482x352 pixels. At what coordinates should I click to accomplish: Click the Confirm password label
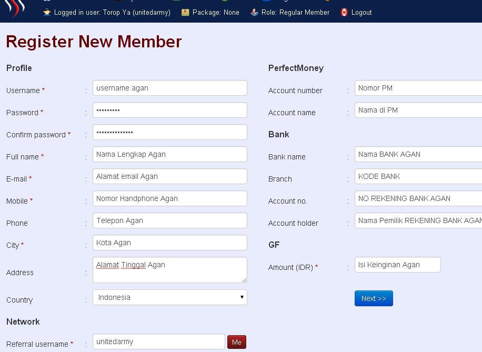click(x=36, y=135)
